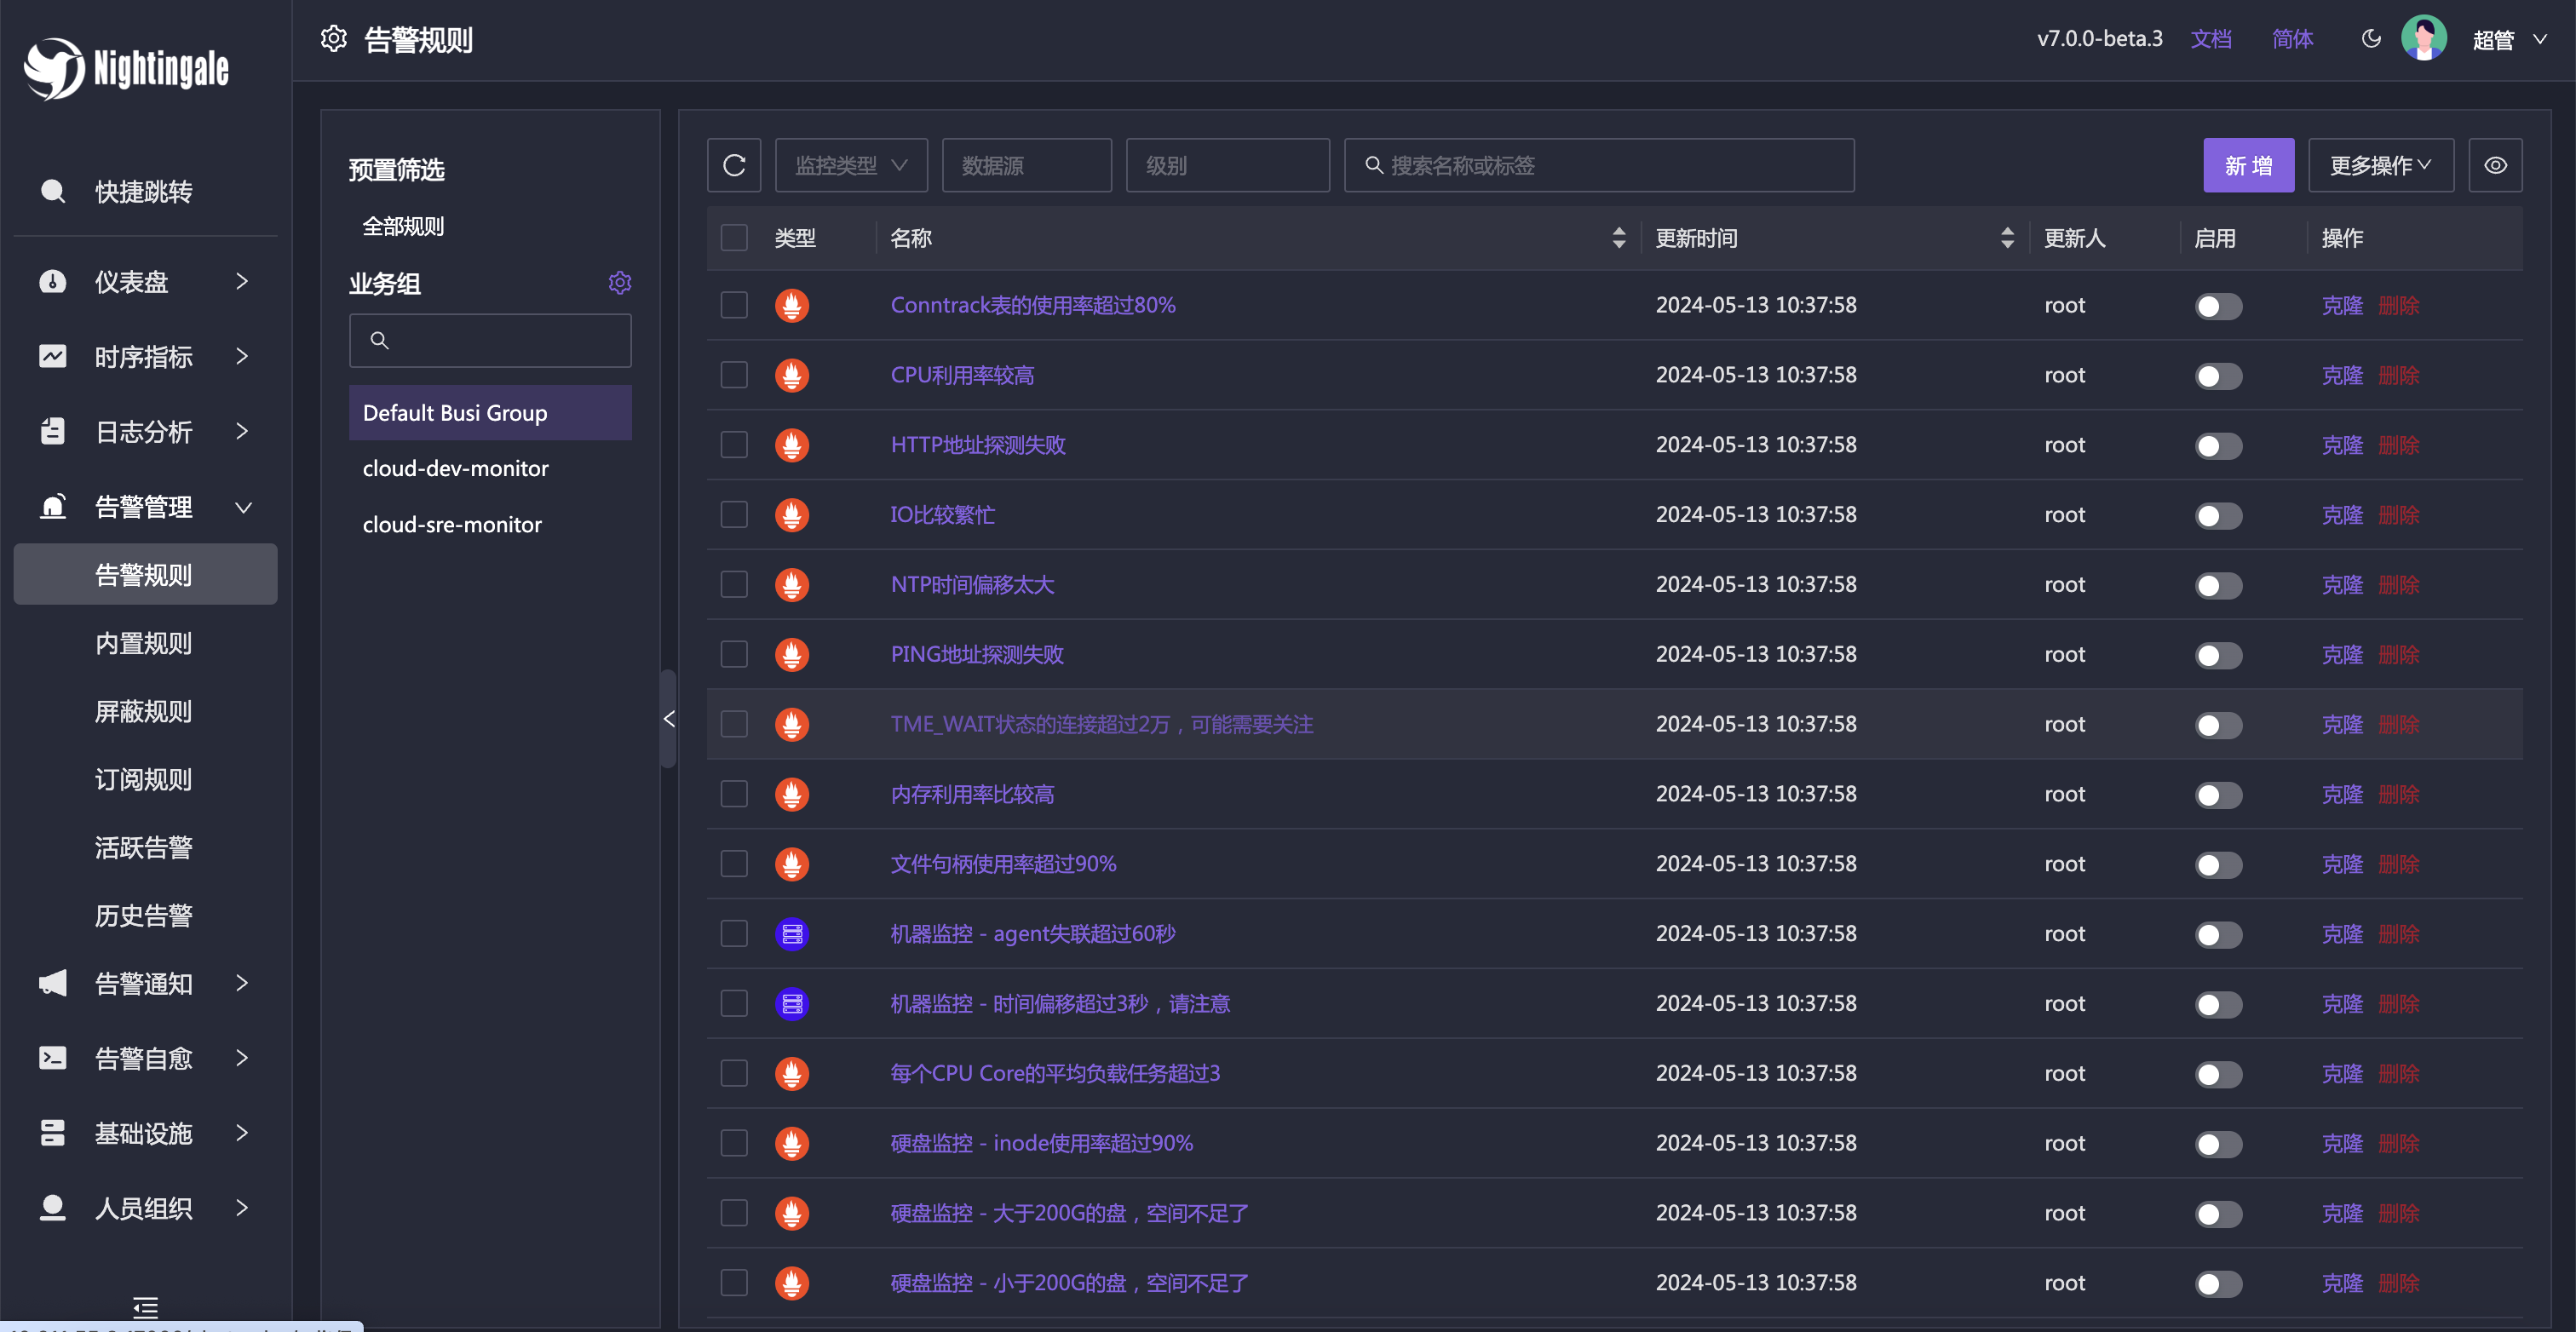Open the 级别 dropdown

click(1227, 165)
